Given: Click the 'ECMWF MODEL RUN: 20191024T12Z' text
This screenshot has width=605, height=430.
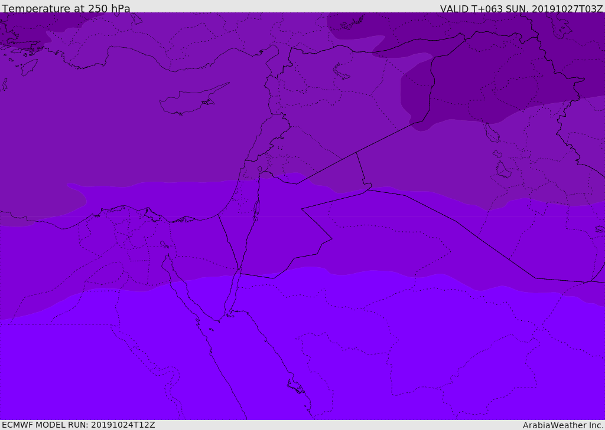Looking at the screenshot, I should coord(79,425).
